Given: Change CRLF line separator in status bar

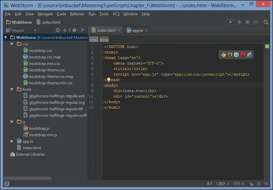Looking at the screenshot, I should [223, 184].
